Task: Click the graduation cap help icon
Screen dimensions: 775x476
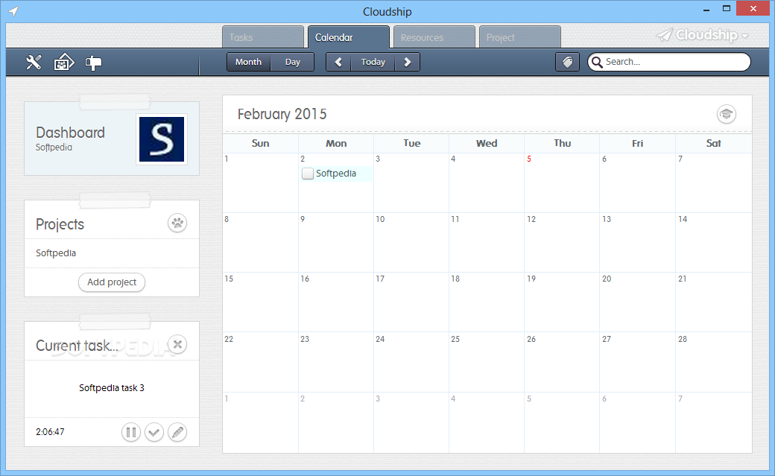Action: (x=726, y=114)
